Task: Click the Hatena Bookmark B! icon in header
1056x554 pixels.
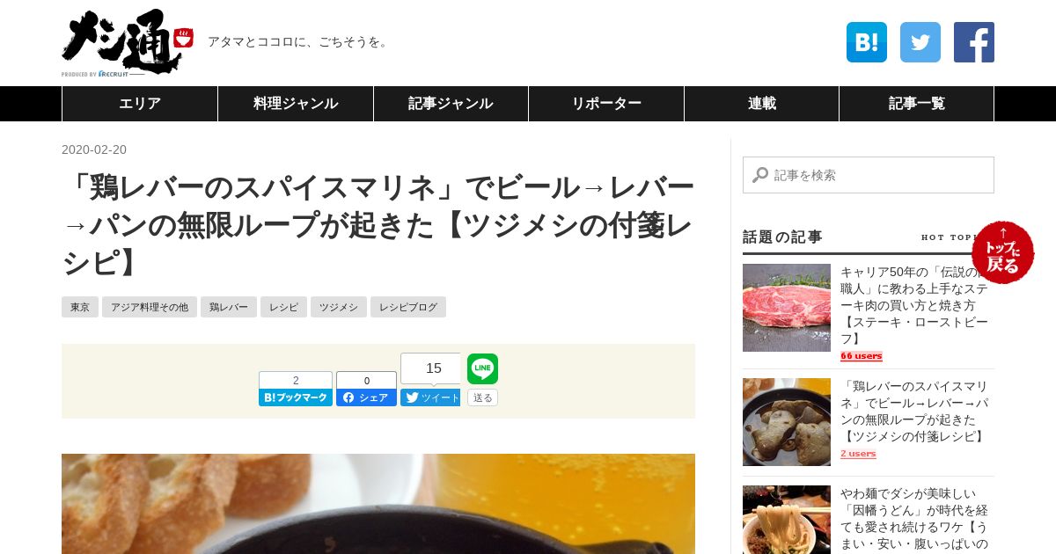Action: coord(866,42)
